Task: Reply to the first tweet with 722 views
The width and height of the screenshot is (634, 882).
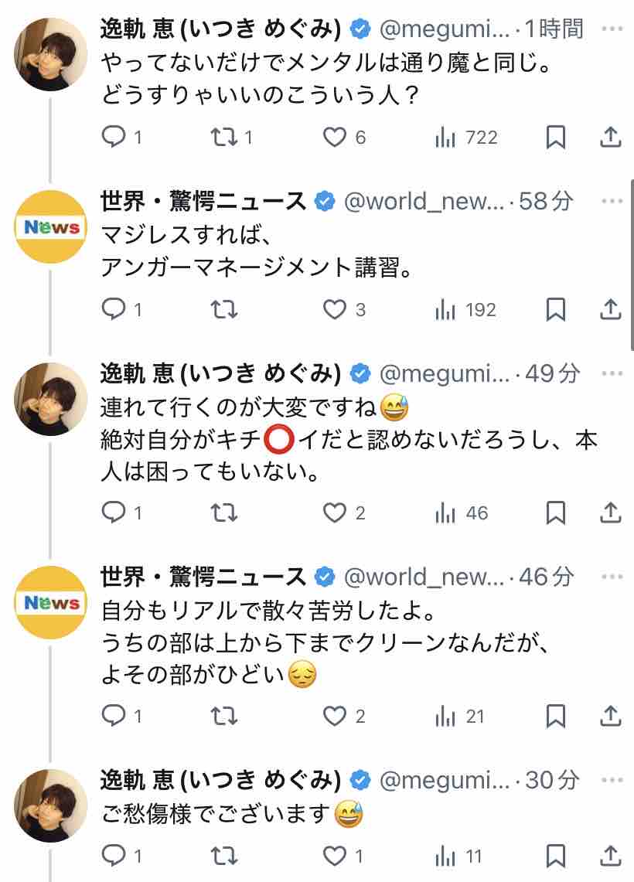Action: tap(114, 138)
